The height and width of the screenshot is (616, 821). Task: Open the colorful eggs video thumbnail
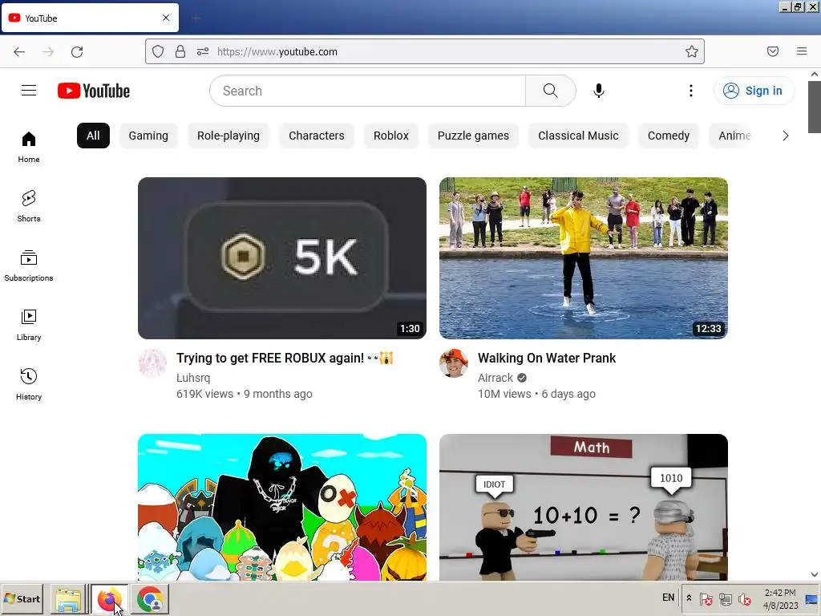click(x=282, y=507)
